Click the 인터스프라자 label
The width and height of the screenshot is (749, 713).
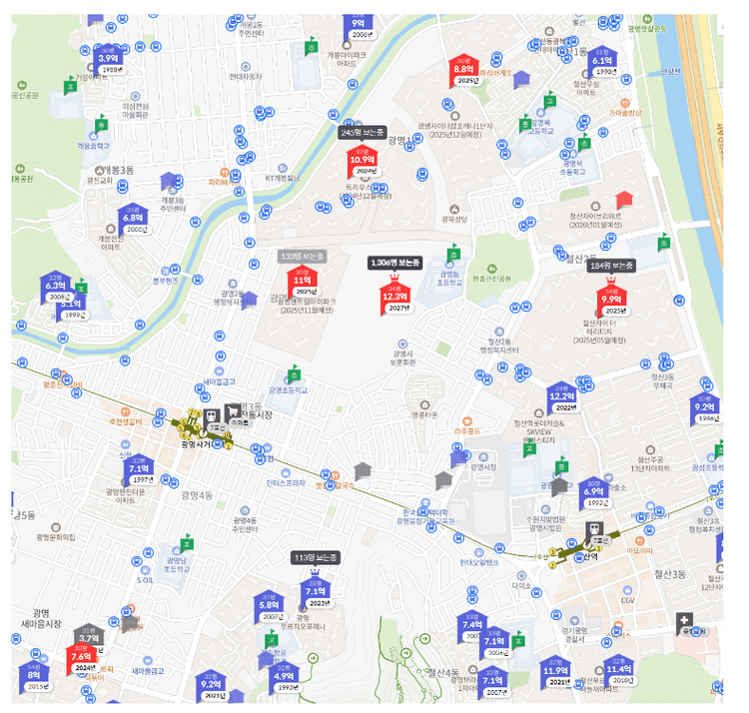[x=286, y=482]
